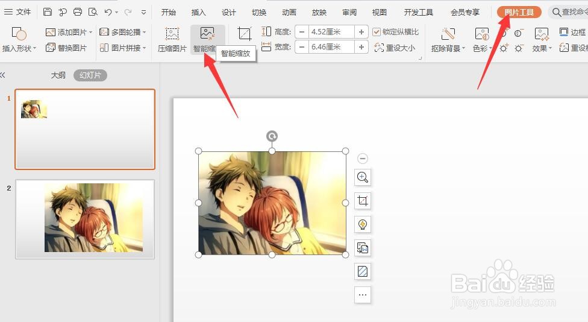Screen dimensions: 588x322
Task: Click the 压缩图片 icon
Action: (172, 34)
